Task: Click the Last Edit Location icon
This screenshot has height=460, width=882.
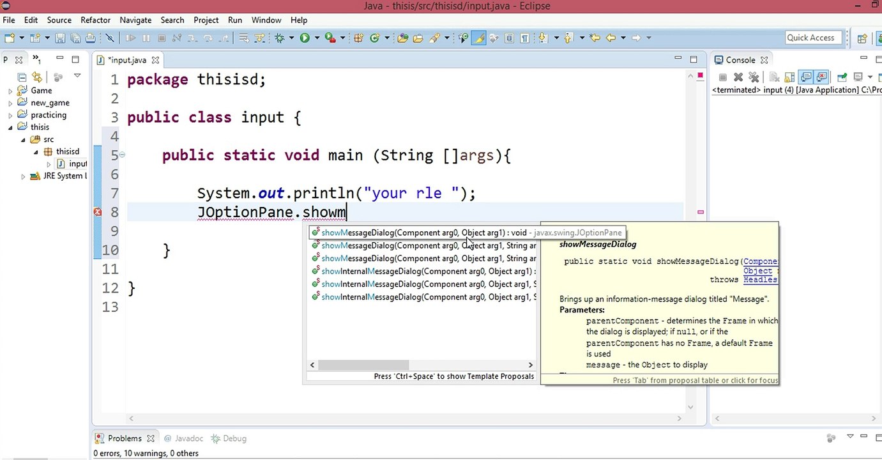Action: (x=595, y=38)
